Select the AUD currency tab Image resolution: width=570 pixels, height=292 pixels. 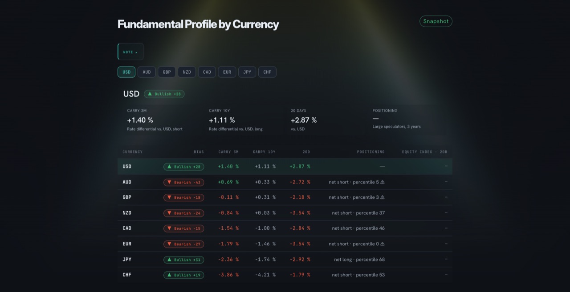pos(147,72)
